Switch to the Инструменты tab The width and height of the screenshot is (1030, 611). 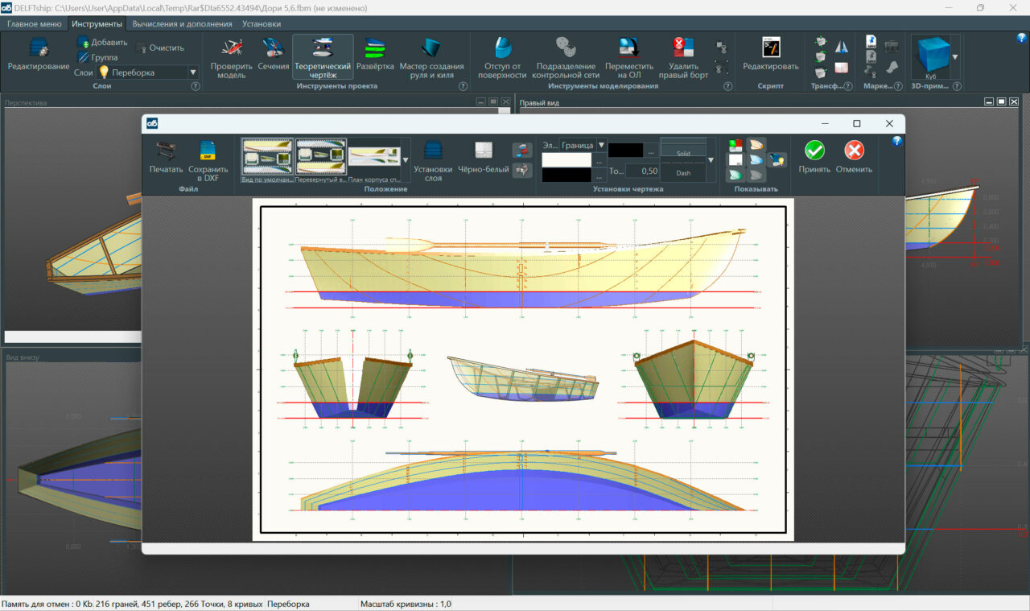pyautogui.click(x=97, y=24)
